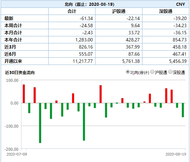Click the 11,217.77 total cell
Image resolution: width=190 pixels, height=162 pixels.
tap(83, 61)
